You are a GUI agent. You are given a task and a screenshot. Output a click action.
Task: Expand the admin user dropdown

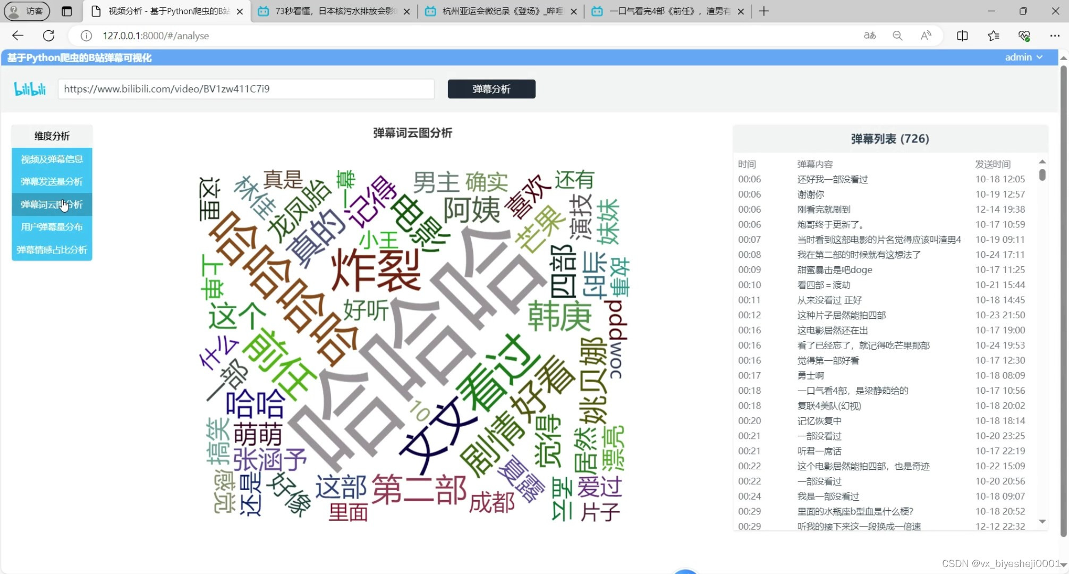pyautogui.click(x=1023, y=57)
